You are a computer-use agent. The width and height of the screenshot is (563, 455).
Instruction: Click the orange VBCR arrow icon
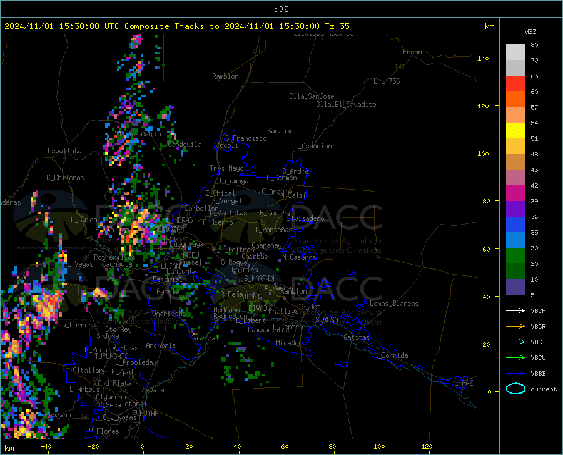[x=515, y=327]
